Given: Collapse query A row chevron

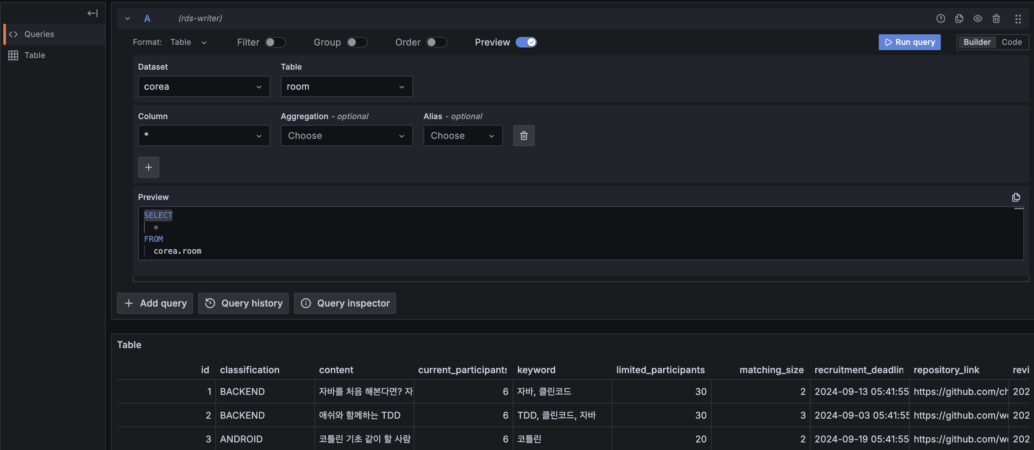Looking at the screenshot, I should point(127,18).
